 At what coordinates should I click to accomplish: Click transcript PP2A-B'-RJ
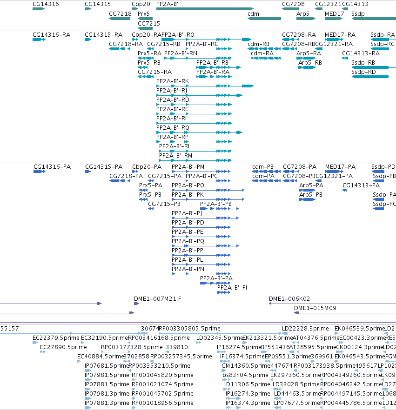tap(200, 95)
